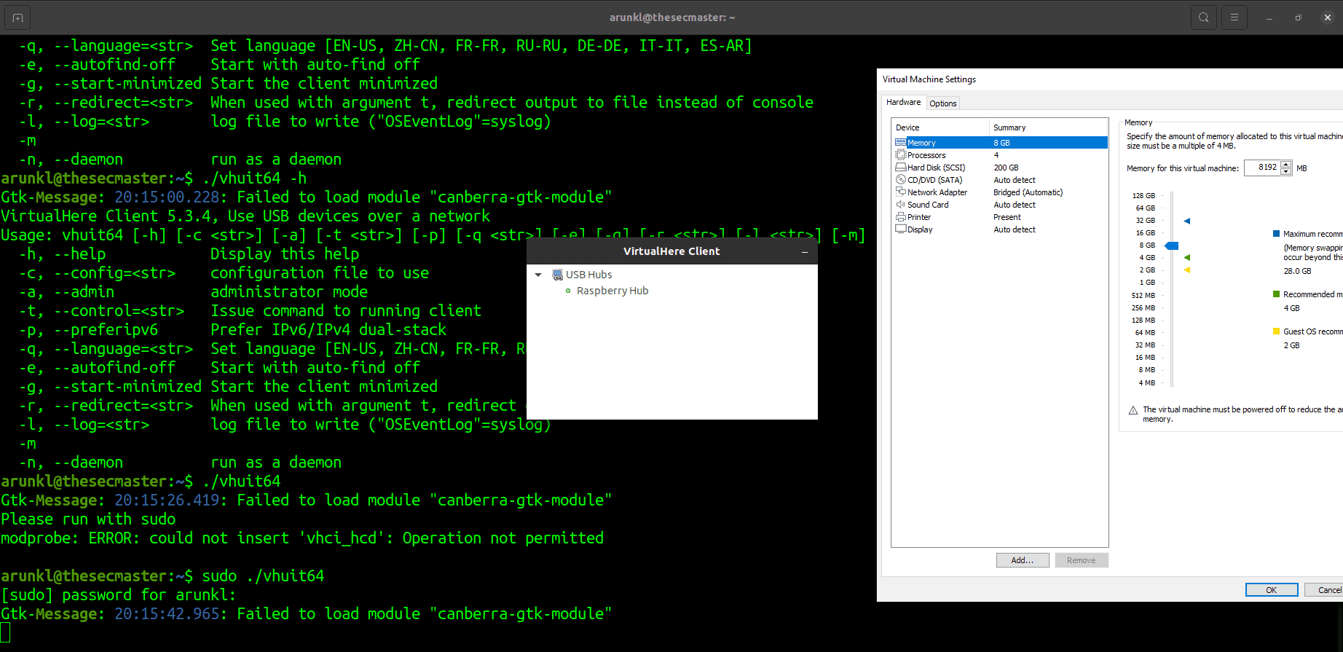Click the blue maximum memory marker arrow
The height and width of the screenshot is (652, 1343).
(x=1187, y=221)
